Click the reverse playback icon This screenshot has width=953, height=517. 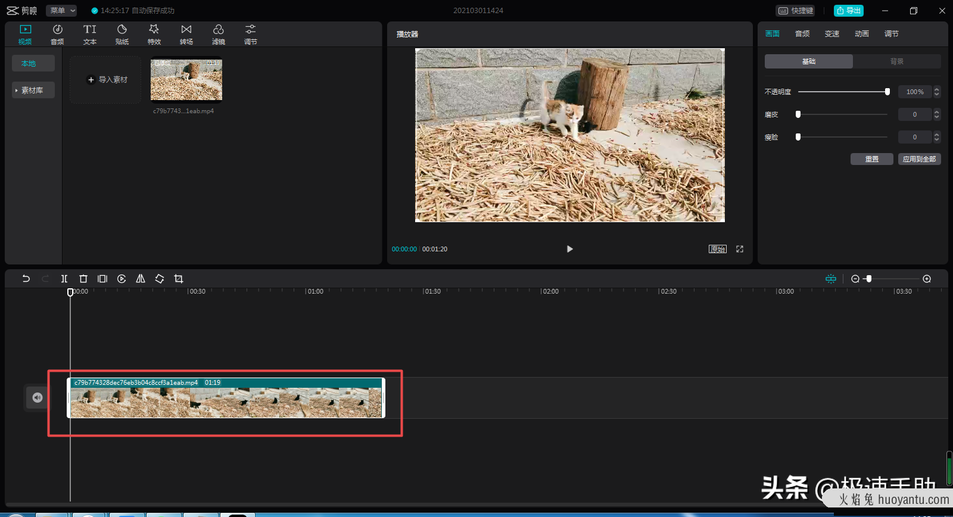click(122, 279)
